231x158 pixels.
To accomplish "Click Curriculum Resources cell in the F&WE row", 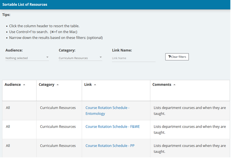I will [58, 127].
